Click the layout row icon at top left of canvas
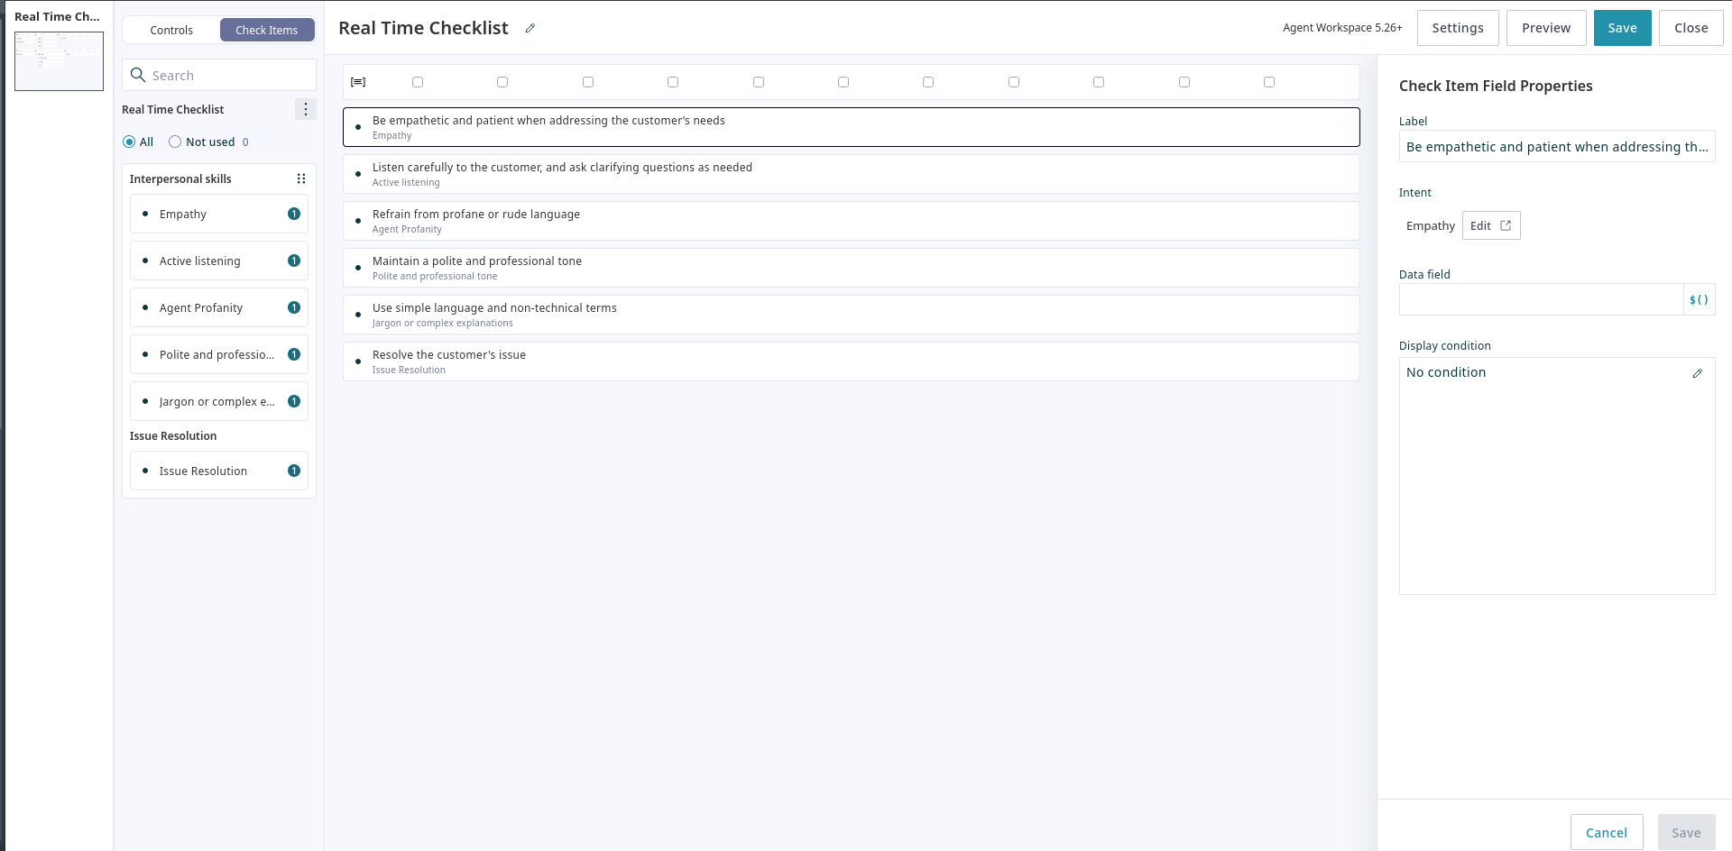Screen dimensions: 1732x851 [358, 82]
